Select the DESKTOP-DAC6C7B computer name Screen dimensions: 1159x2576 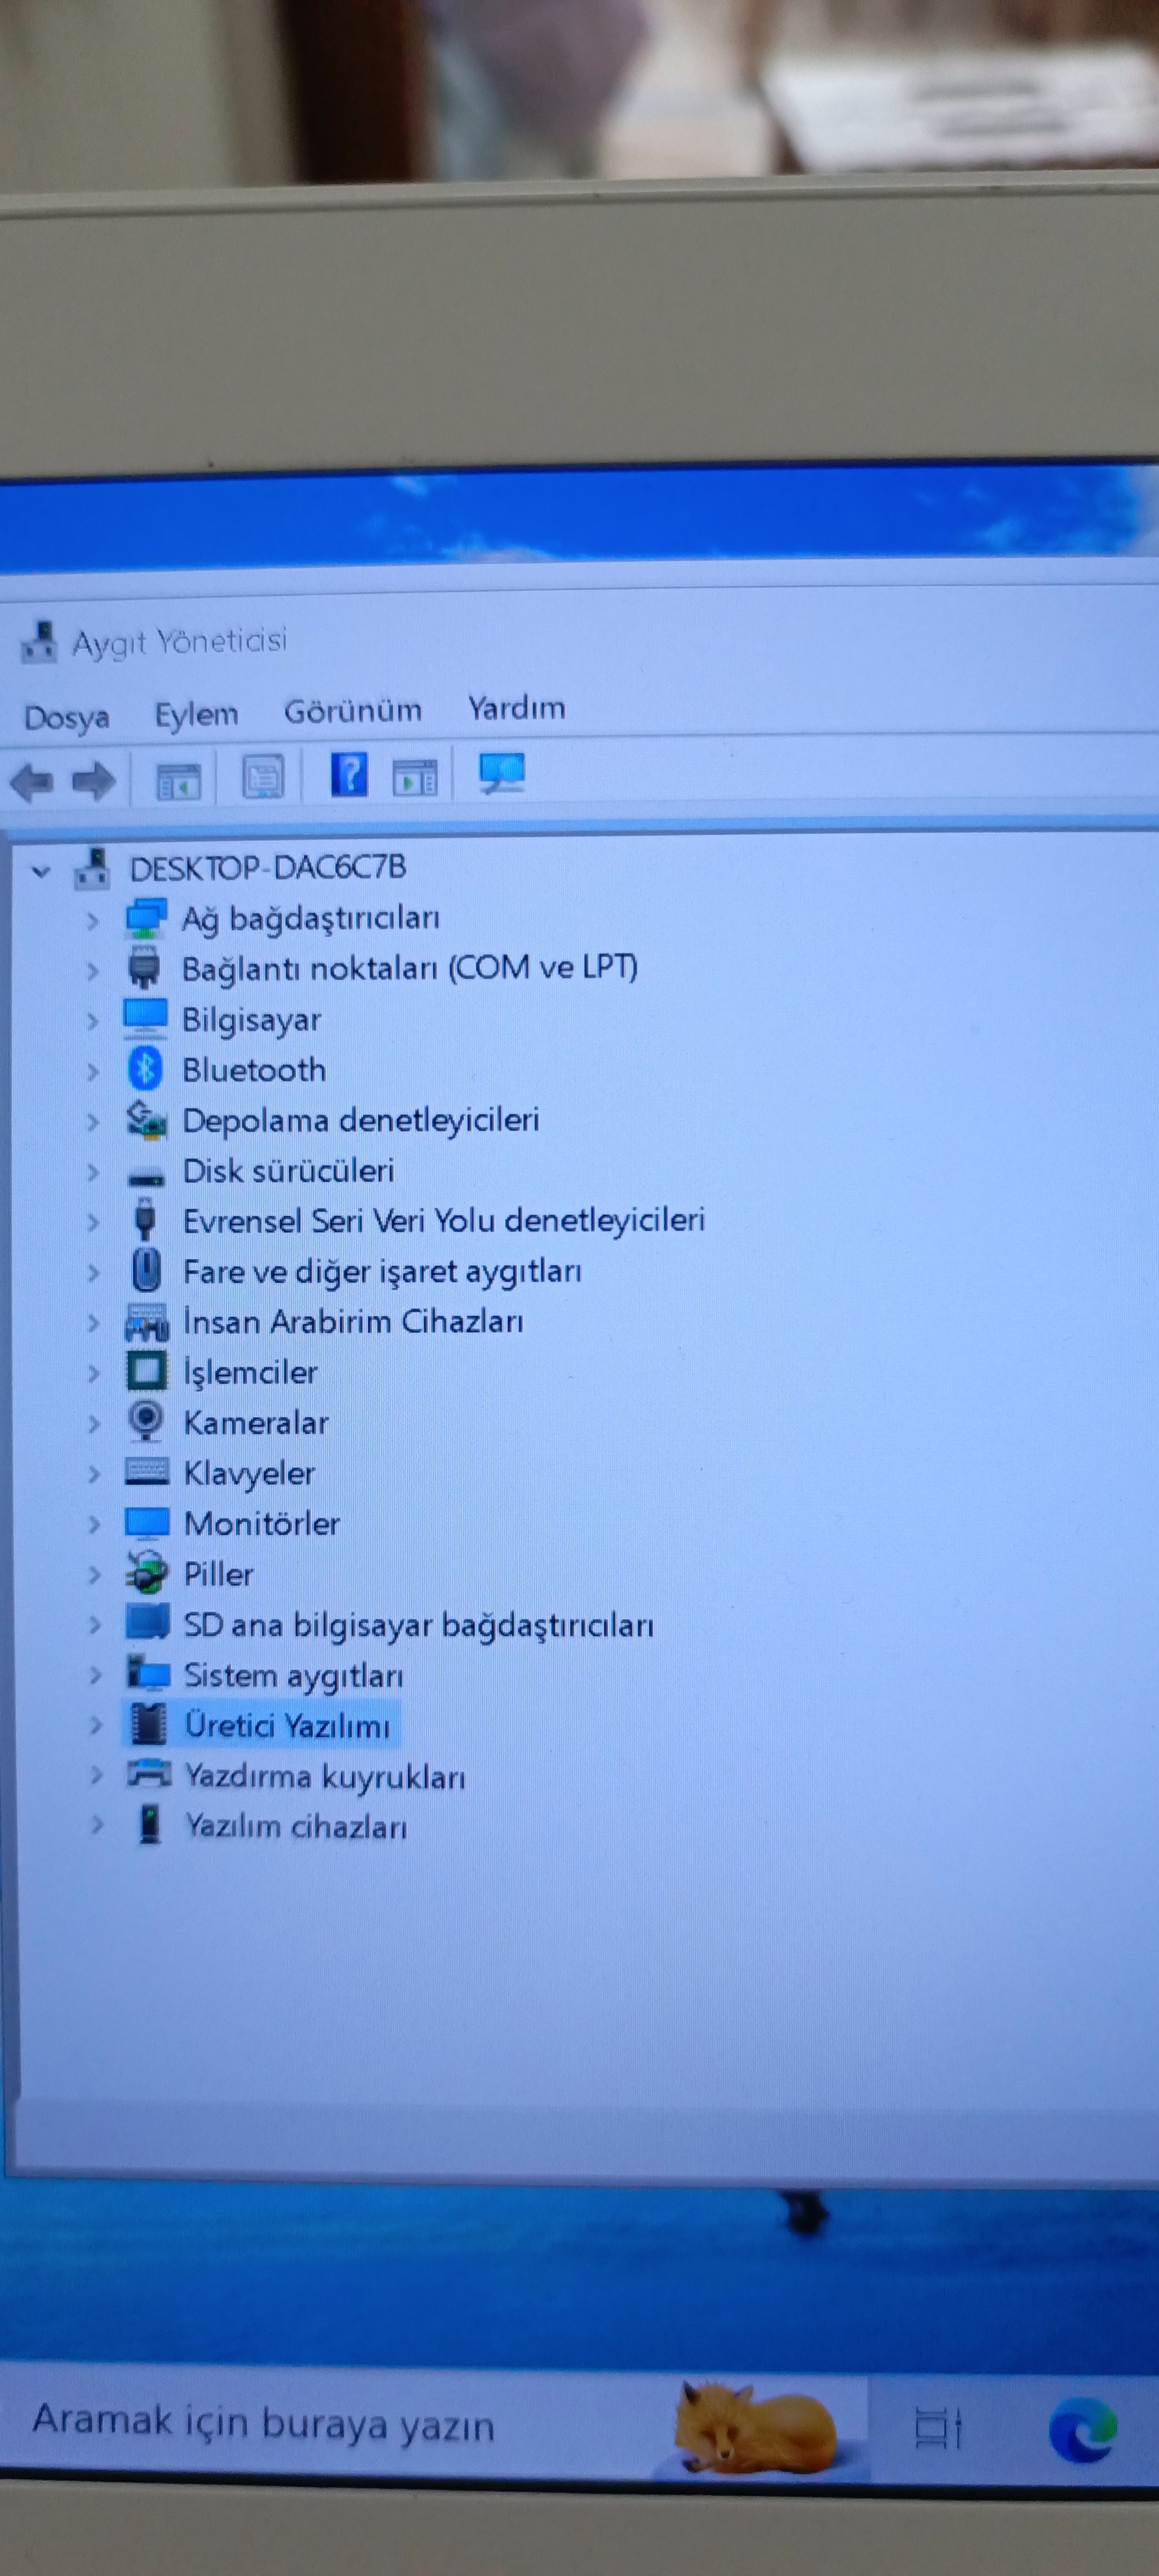pyautogui.click(x=268, y=867)
